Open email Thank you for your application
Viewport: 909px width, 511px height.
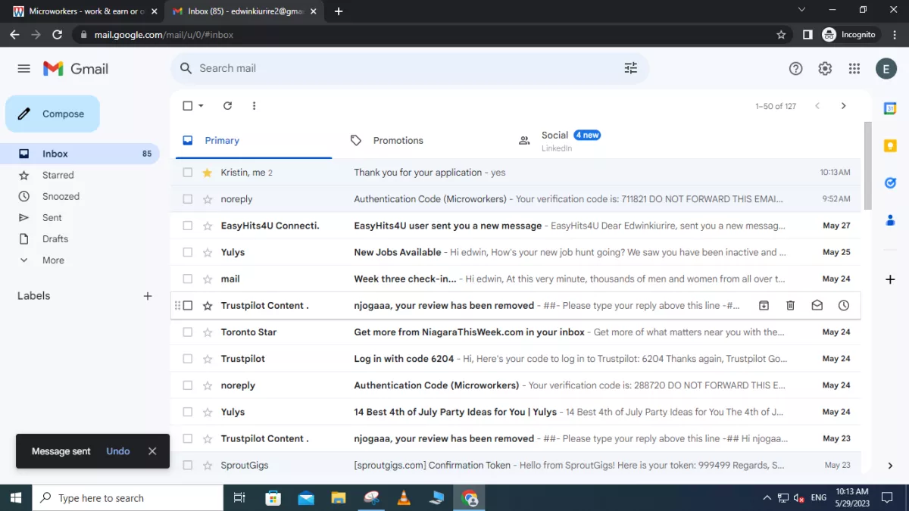[516, 173]
